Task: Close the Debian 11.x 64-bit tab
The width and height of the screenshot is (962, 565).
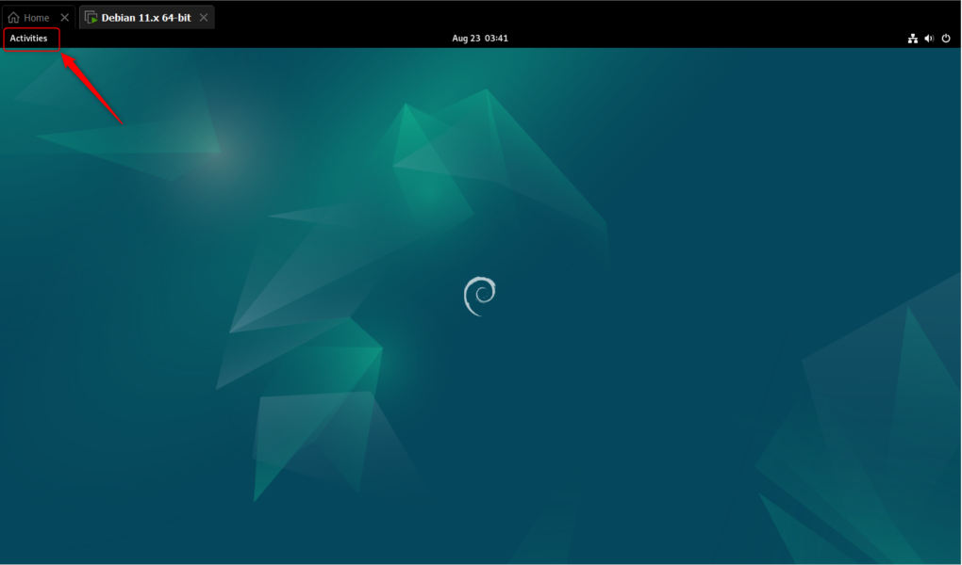Action: 204,16
